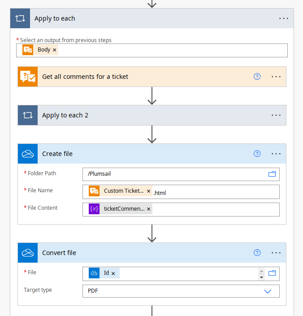Expand the Target type PDF dropdown
Image resolution: width=303 pixels, height=316 pixels.
click(x=268, y=291)
